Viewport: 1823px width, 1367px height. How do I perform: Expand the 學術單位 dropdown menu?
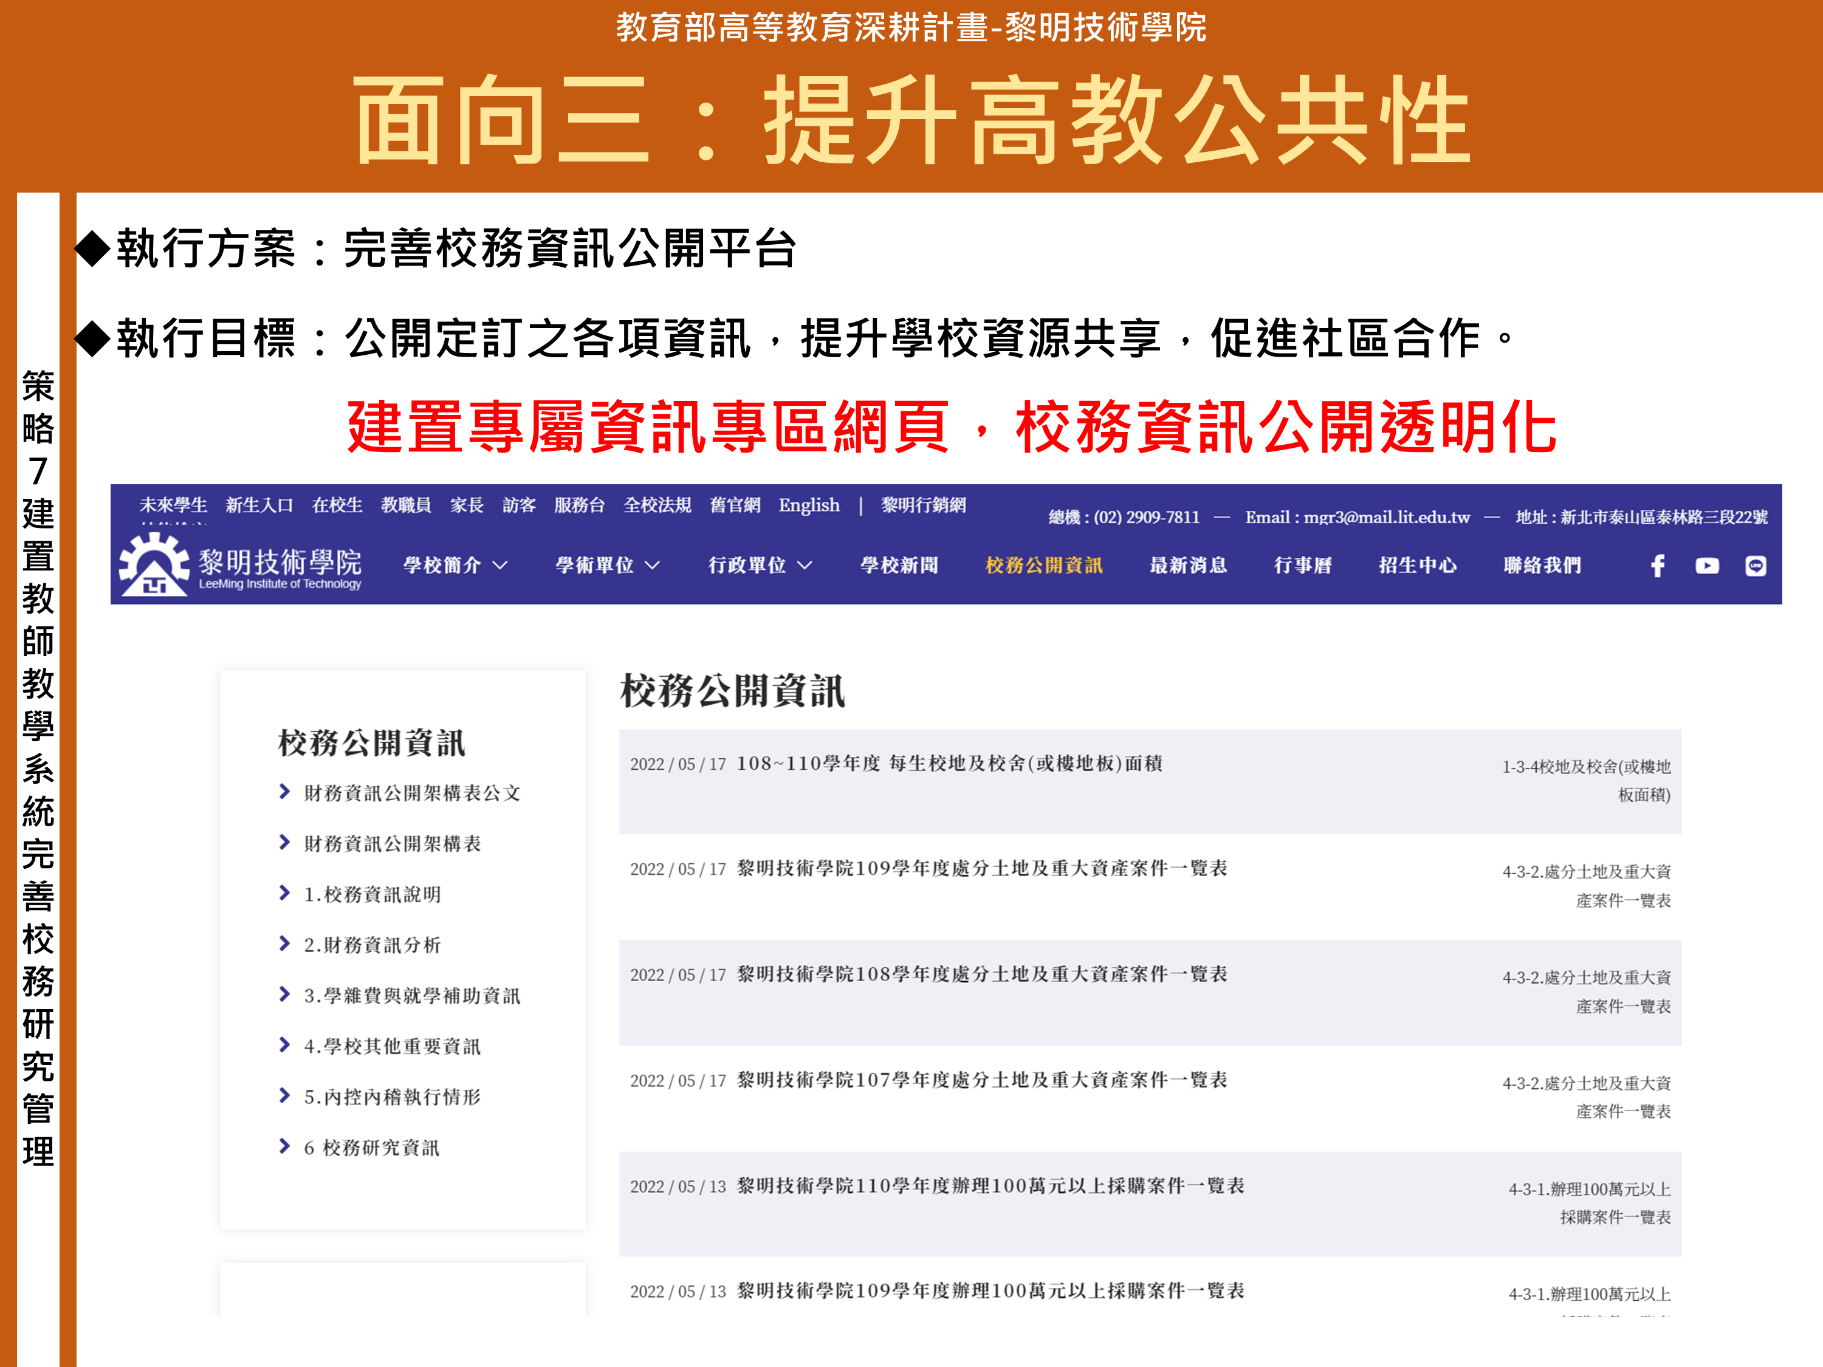[608, 565]
